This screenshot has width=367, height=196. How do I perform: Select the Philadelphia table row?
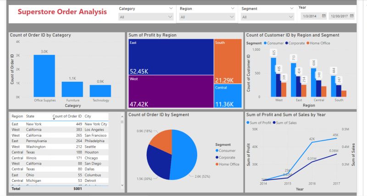60,141
